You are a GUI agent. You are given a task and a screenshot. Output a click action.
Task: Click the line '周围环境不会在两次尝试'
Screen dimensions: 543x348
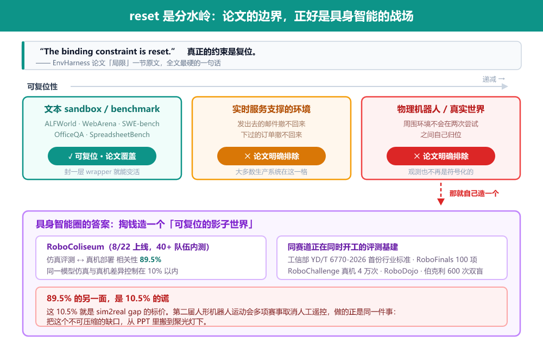click(x=440, y=124)
